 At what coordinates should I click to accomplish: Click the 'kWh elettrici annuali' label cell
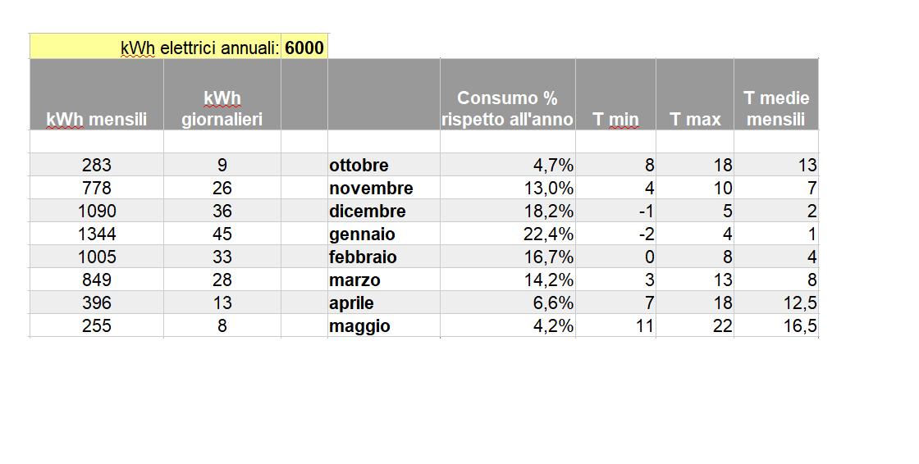pos(155,47)
